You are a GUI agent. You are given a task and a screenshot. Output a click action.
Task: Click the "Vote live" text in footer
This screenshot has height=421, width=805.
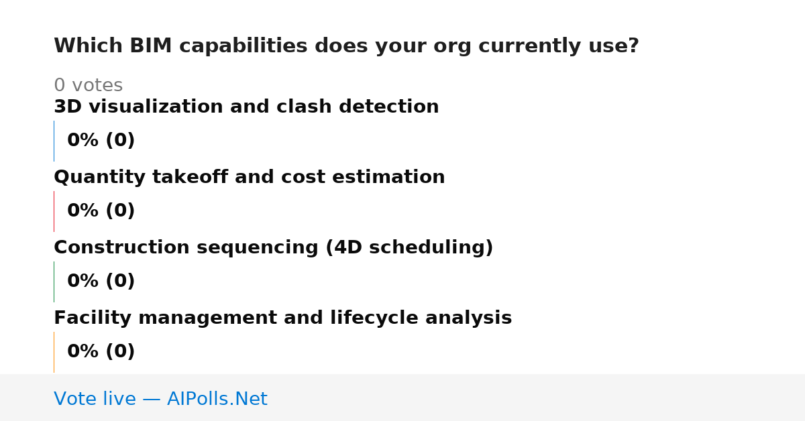(95, 399)
